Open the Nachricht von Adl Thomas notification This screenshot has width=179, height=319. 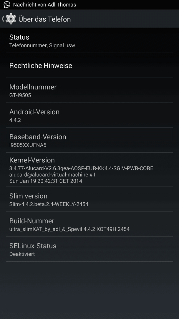pyautogui.click(x=44, y=5)
